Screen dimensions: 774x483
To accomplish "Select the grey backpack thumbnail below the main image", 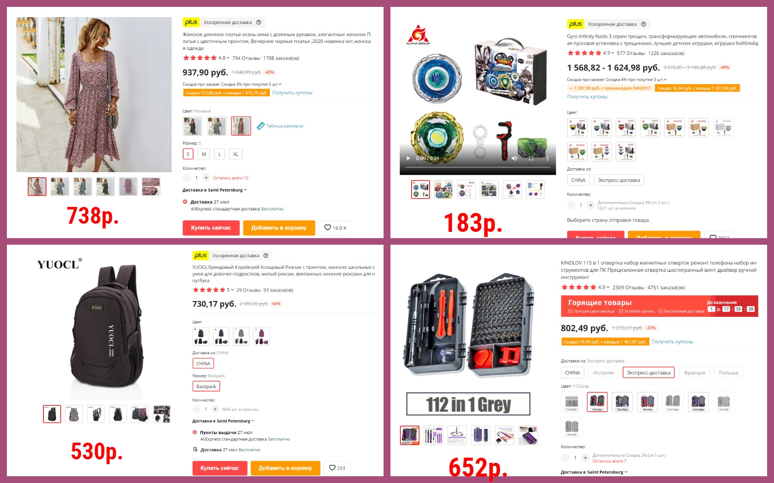I will [74, 414].
